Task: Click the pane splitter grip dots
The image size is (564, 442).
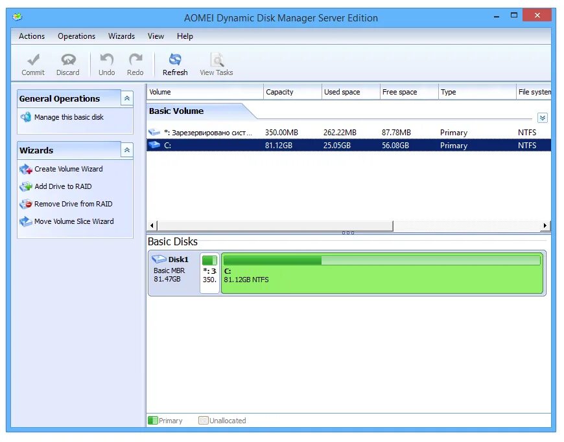Action: [348, 233]
